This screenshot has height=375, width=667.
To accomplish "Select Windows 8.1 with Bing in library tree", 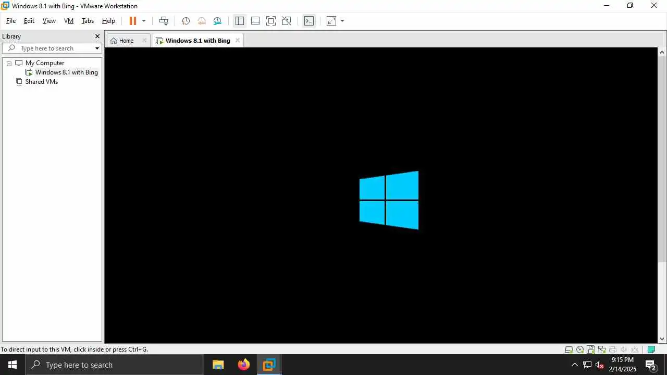I will click(x=67, y=72).
